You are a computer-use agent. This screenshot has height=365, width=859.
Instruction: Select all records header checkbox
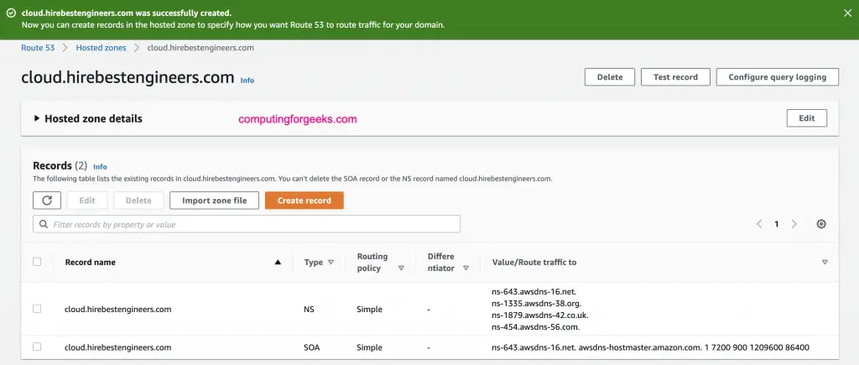pos(37,262)
